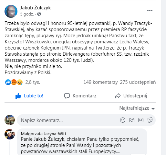This screenshot has height=155, width=166.
Task: View the 275 udostępnień shares
Action: (x=138, y=82)
